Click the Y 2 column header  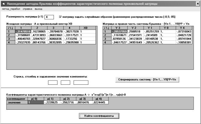coord(136,28)
